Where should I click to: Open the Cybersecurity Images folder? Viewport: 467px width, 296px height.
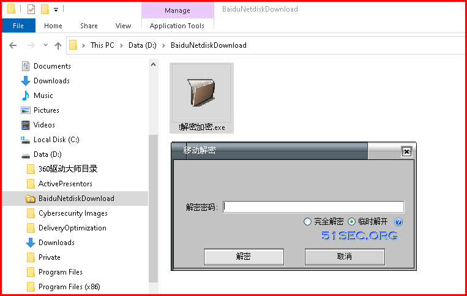click(x=73, y=213)
